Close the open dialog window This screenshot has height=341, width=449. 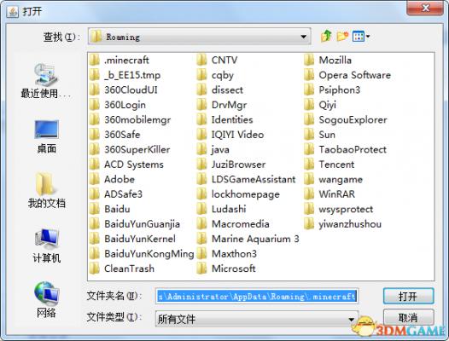pyautogui.click(x=425, y=8)
